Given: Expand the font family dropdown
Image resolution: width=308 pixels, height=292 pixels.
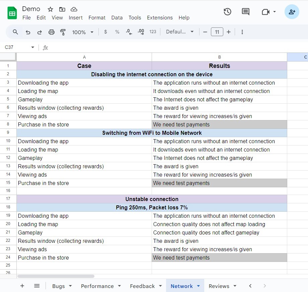Looking at the screenshot, I should 180,32.
